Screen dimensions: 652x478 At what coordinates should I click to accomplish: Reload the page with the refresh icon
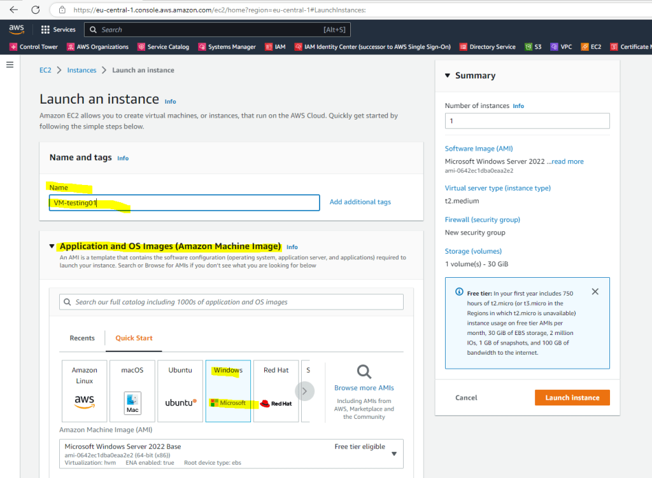pyautogui.click(x=36, y=10)
